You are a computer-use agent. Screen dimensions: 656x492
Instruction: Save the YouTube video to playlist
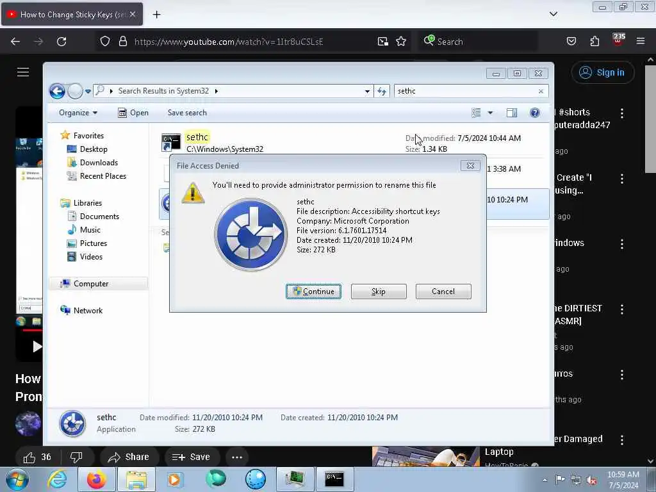click(191, 457)
